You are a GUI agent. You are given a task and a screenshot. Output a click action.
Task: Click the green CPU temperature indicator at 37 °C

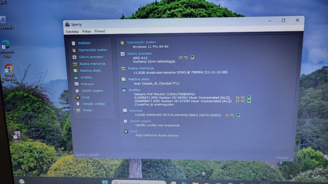click(x=192, y=57)
